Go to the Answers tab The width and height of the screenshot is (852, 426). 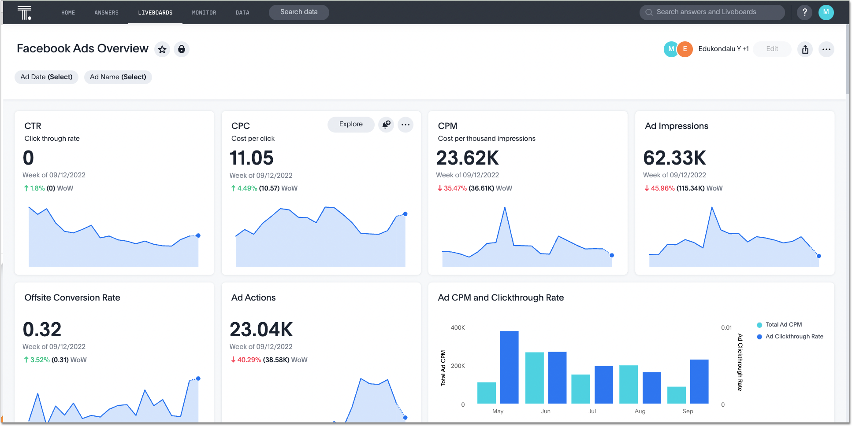(106, 13)
